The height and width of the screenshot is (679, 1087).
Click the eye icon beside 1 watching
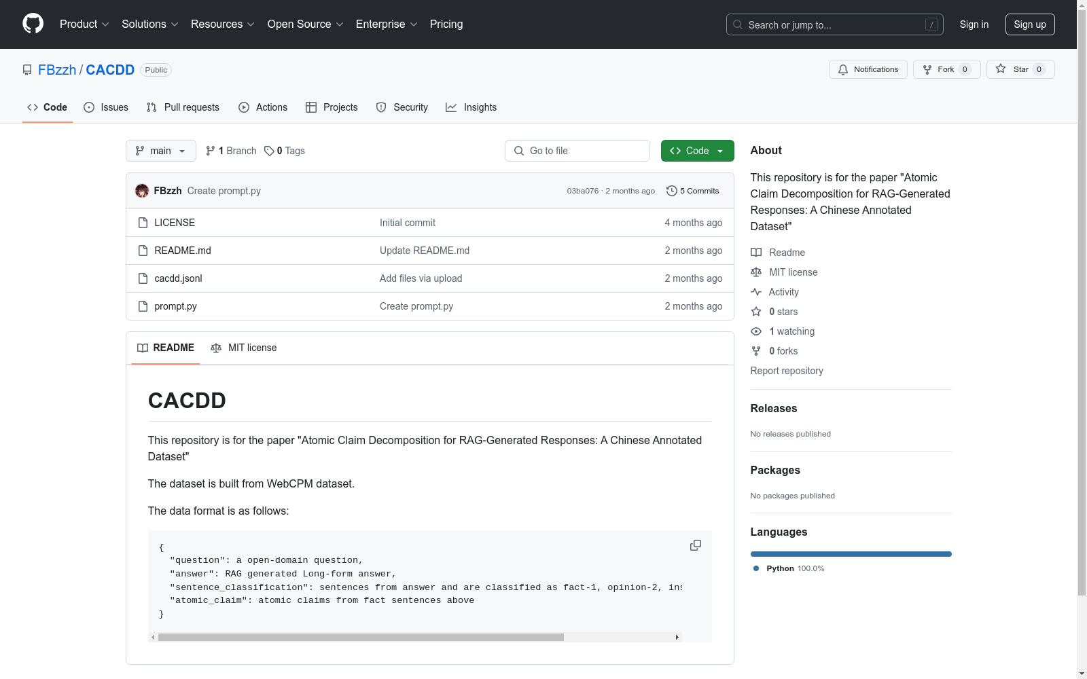(756, 331)
